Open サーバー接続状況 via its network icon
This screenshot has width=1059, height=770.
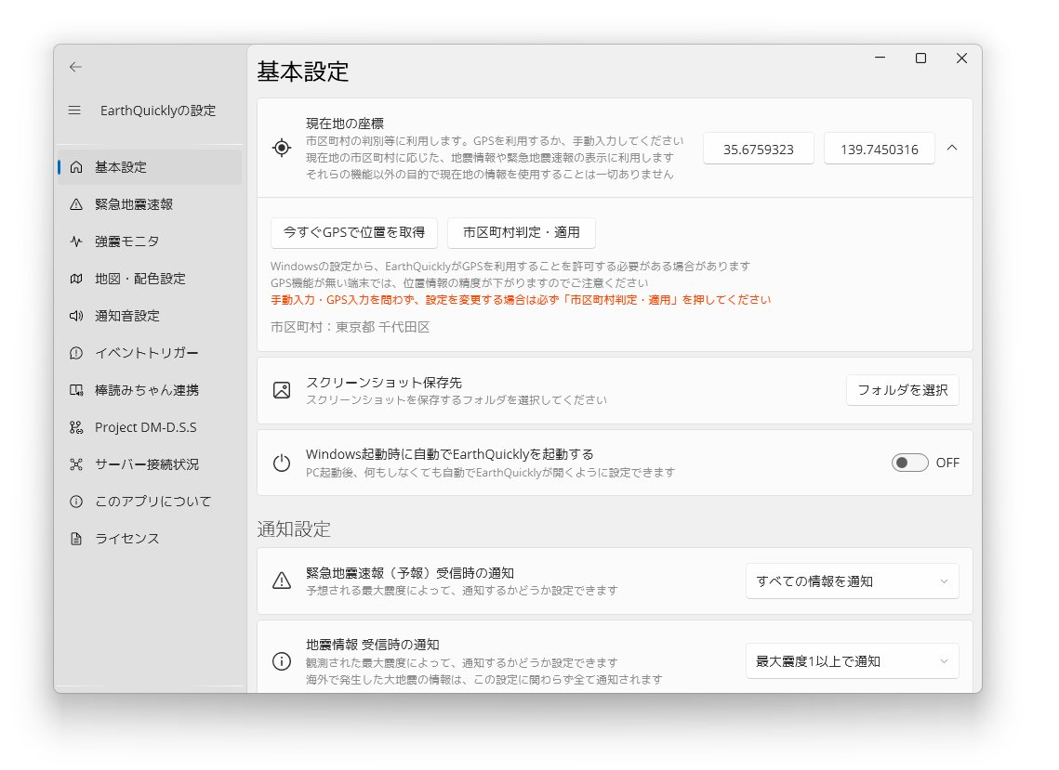tap(74, 464)
